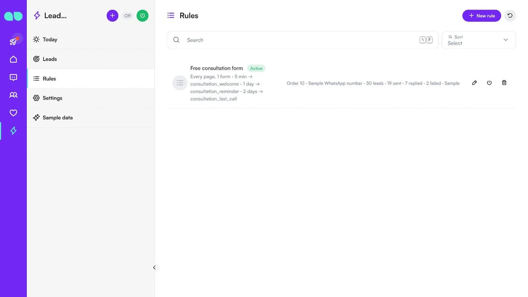This screenshot has width=528, height=297.
Task: Open the Today menu item
Action: (x=91, y=39)
